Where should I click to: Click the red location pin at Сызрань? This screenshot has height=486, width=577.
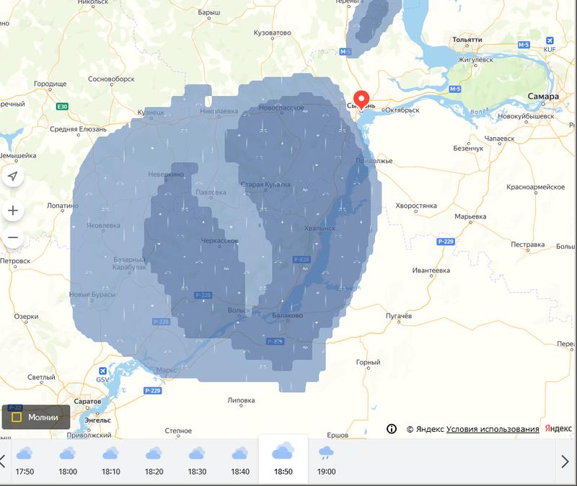point(361,100)
